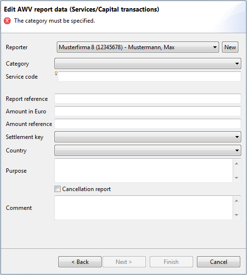Screen dimensions: 247x275
Task: Click the Service code input field
Action: click(149, 76)
